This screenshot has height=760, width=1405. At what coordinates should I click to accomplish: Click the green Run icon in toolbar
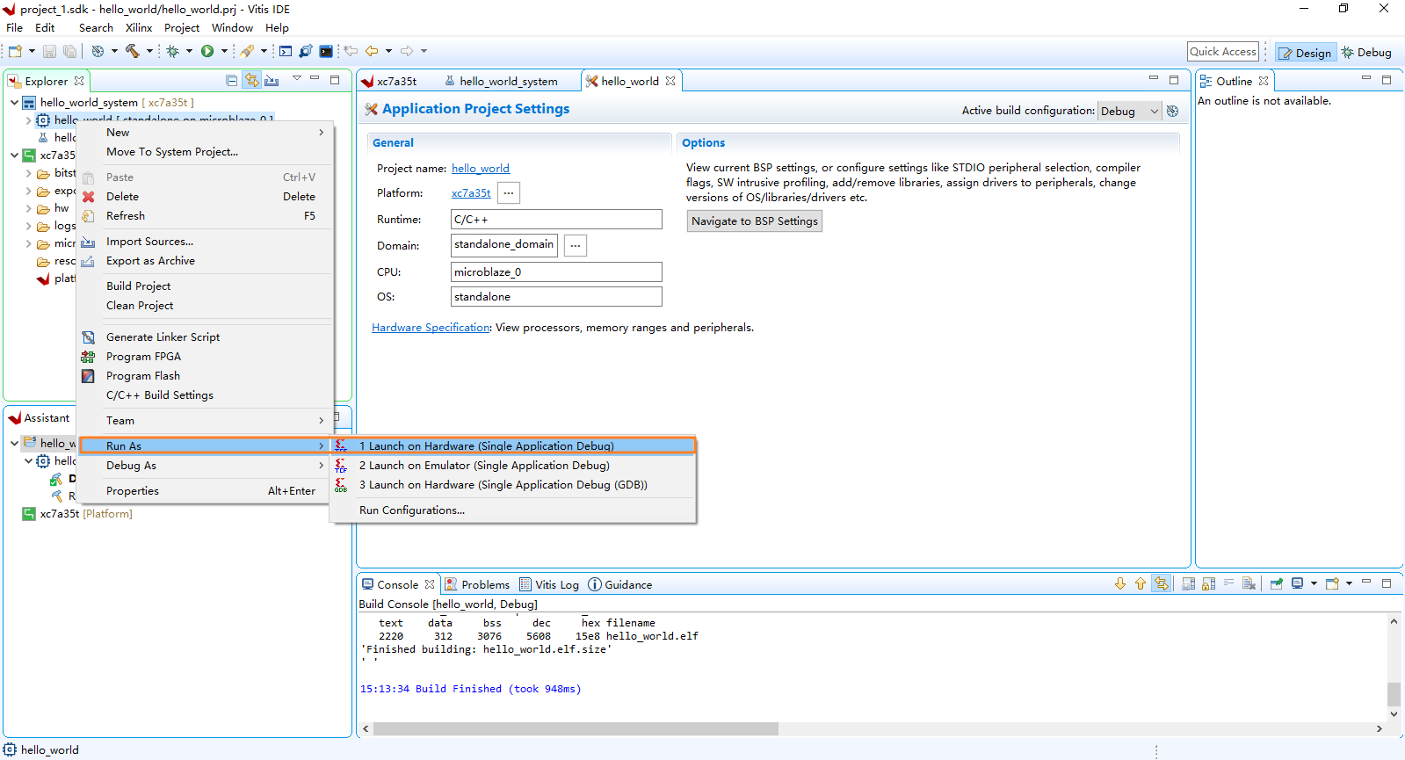tap(207, 51)
